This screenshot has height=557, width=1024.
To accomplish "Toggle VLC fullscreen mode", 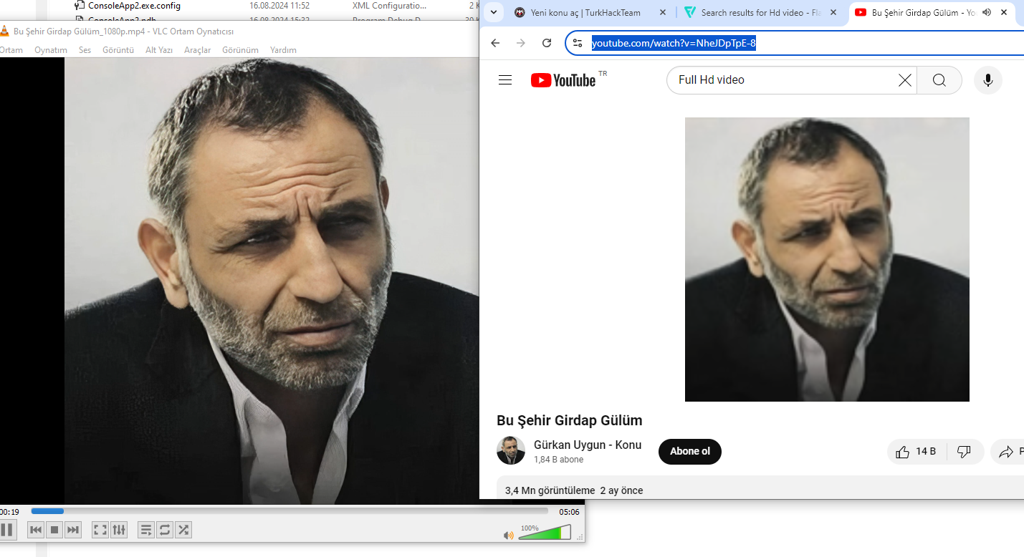I will click(x=100, y=530).
